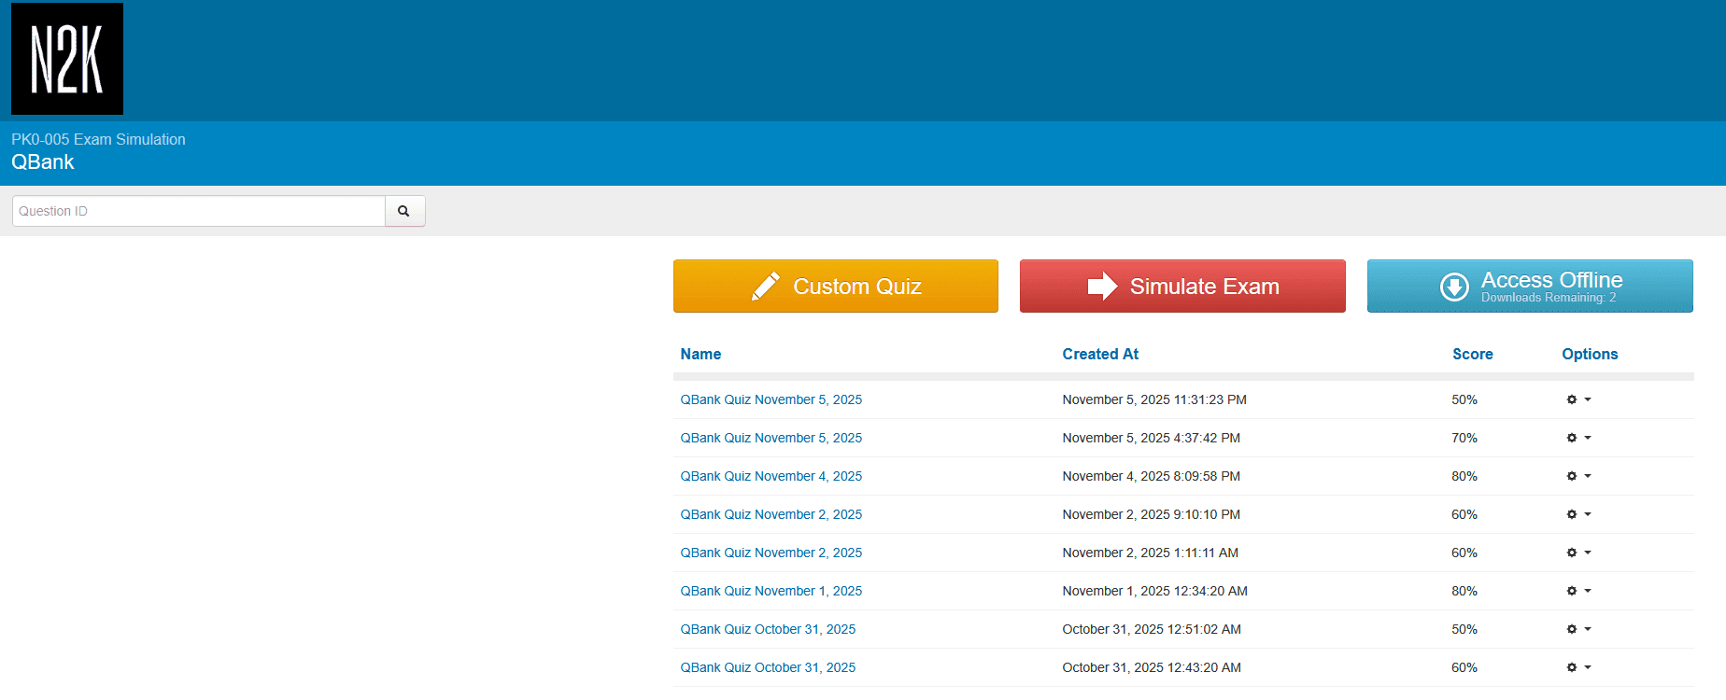Sort by the Name column header
The height and width of the screenshot is (700, 1726).
tap(700, 354)
